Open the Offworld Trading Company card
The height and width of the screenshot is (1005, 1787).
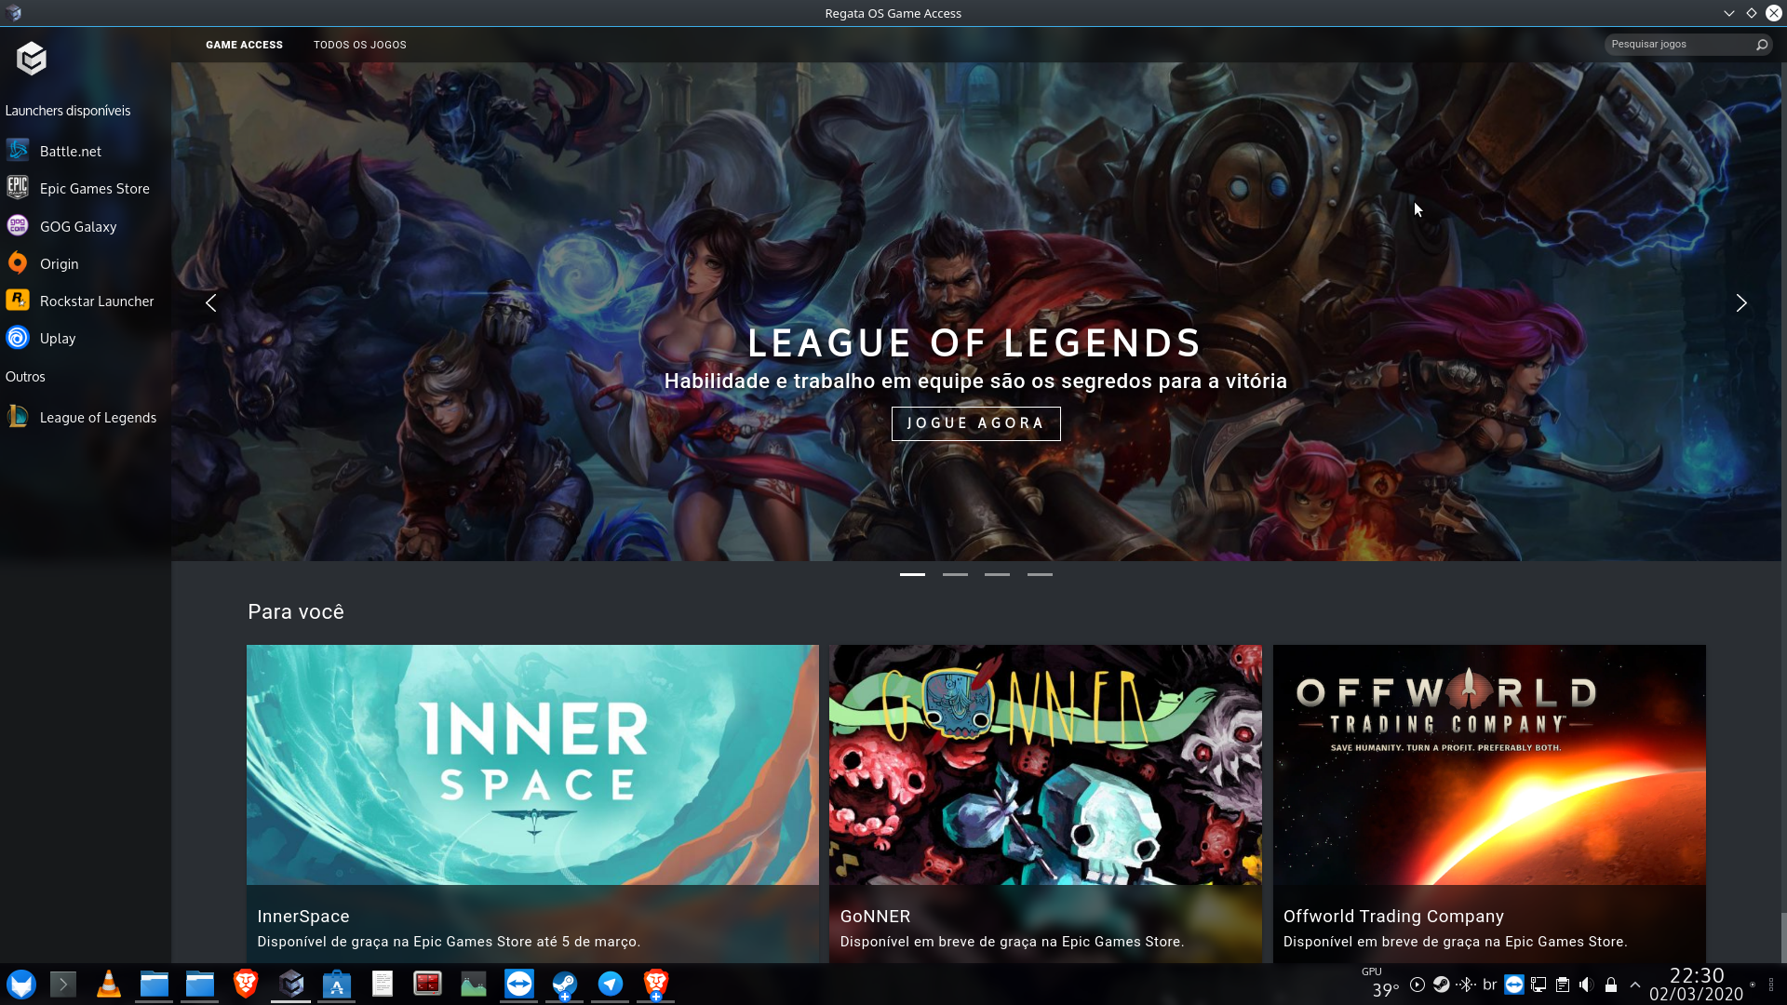pyautogui.click(x=1489, y=803)
